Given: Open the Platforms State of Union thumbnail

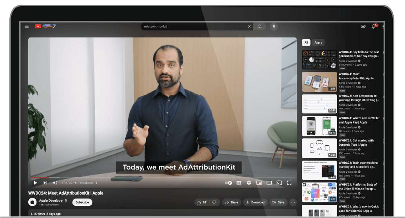Looking at the screenshot, I should (320, 192).
